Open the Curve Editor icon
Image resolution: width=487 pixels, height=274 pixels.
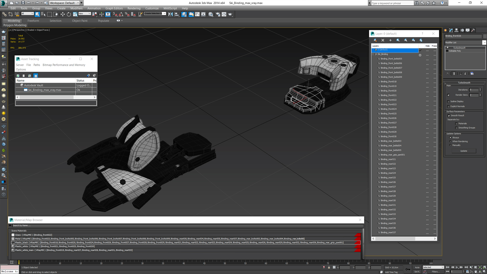pos(197,14)
